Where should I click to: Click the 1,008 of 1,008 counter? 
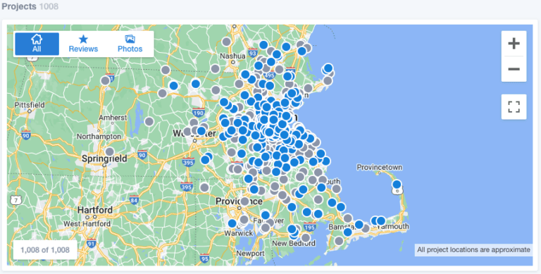coord(45,250)
